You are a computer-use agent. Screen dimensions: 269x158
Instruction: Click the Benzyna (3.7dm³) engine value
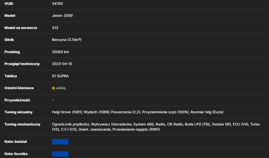pos(67,40)
